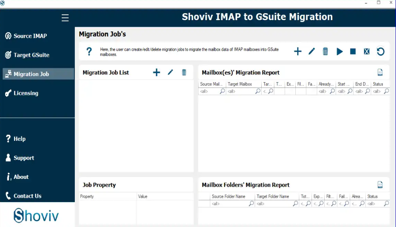Sort by Status column in folders report

click(378, 196)
